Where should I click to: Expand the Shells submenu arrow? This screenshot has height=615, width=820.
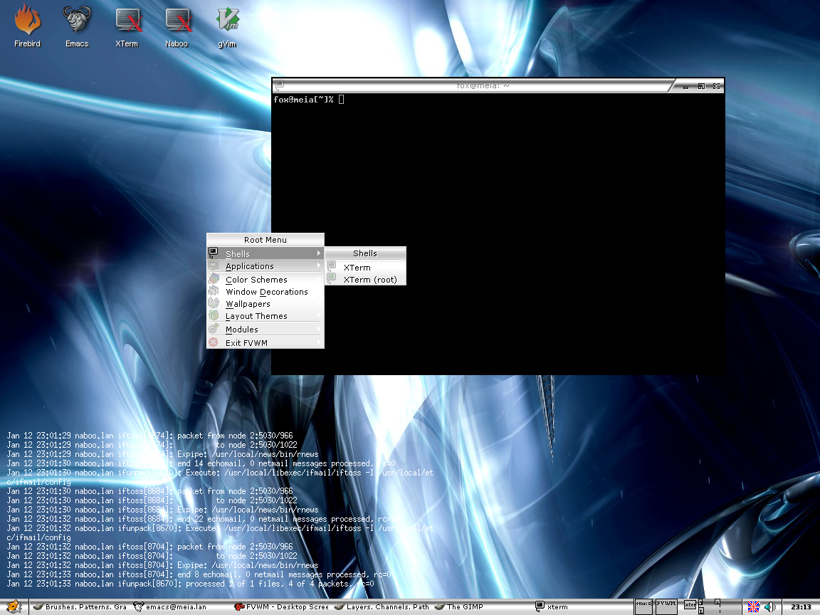[318, 253]
